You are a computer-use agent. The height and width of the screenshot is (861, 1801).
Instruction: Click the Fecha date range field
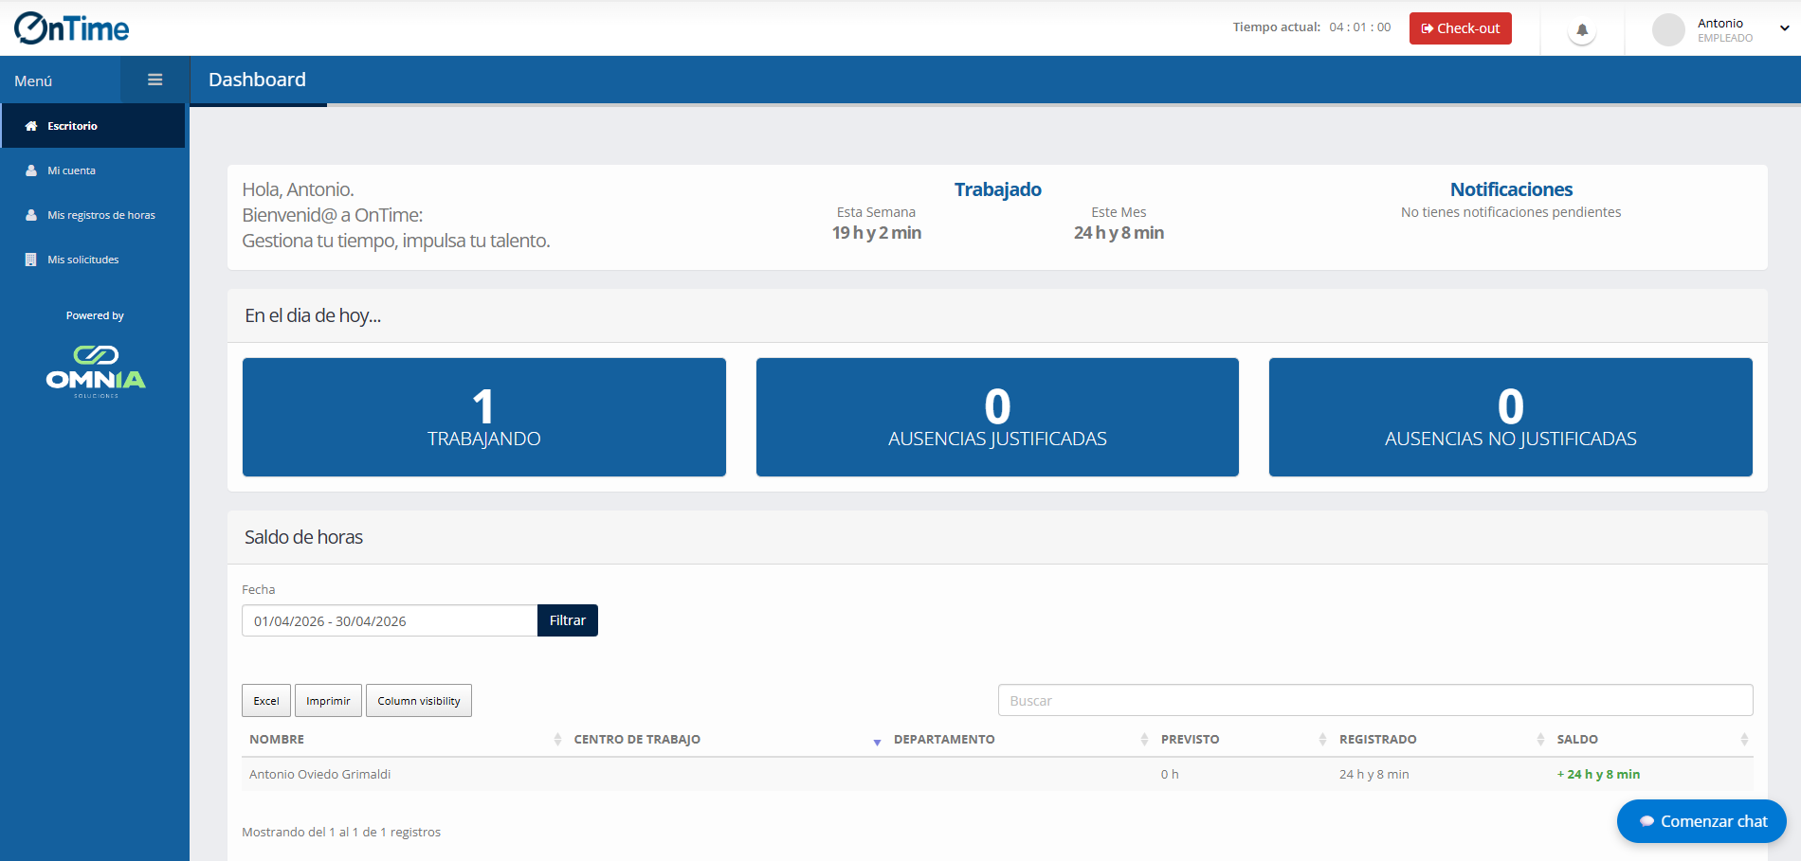pos(389,621)
